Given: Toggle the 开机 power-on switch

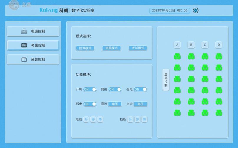Looking at the screenshot, I should (x=90, y=89).
